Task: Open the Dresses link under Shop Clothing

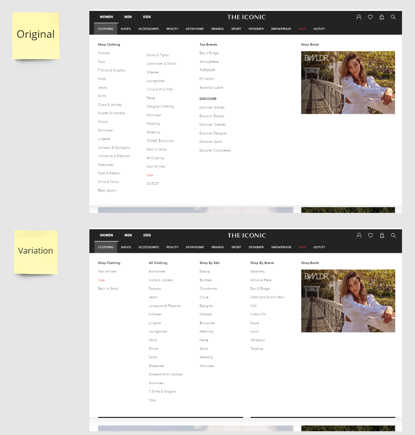Action: (x=103, y=53)
